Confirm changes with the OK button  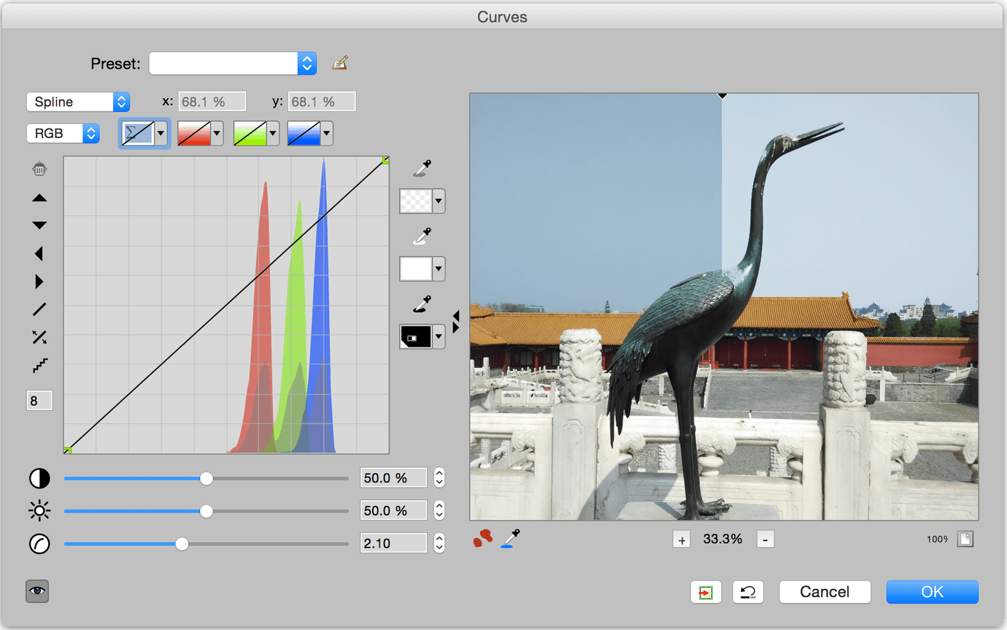click(x=932, y=592)
